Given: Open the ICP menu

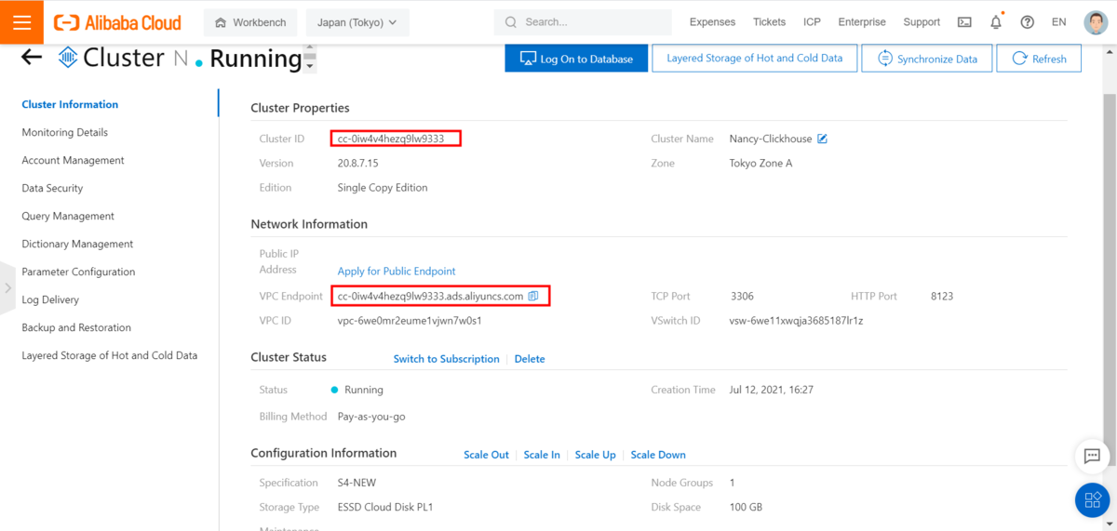Looking at the screenshot, I should coord(812,22).
